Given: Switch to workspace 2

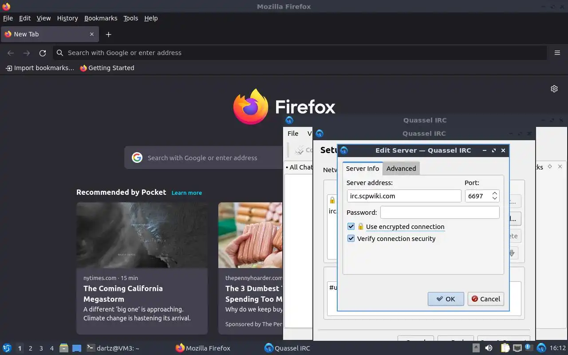Looking at the screenshot, I should tap(30, 348).
